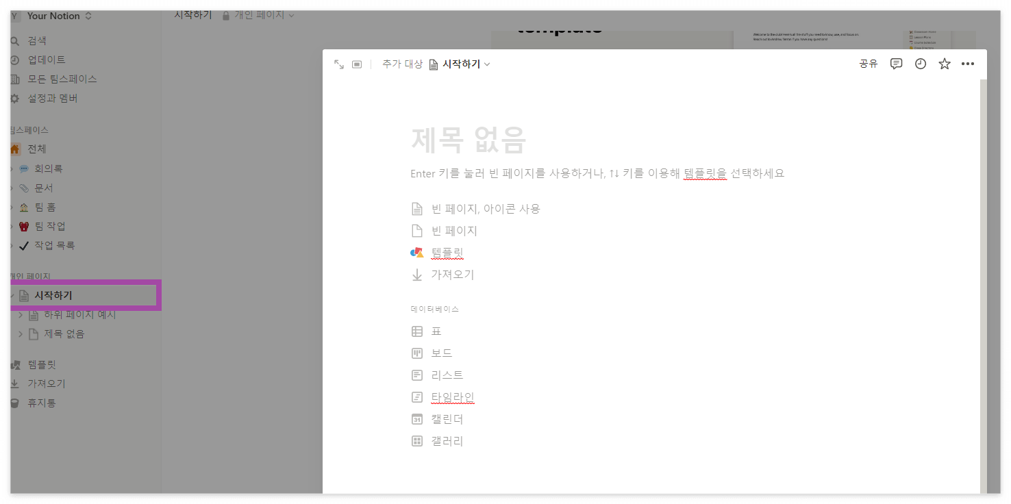This screenshot has width=1011, height=504.
Task: Open the comments panel speech bubble
Action: (x=896, y=64)
